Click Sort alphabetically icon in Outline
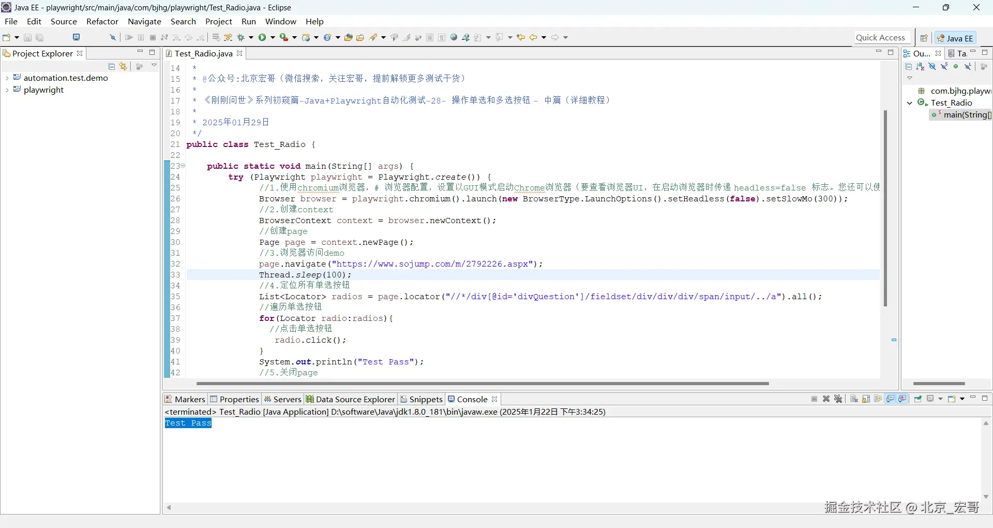Screen dimensions: 993x528 pyautogui.click(x=920, y=66)
